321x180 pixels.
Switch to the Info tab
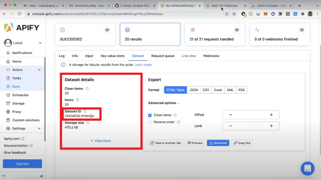click(x=75, y=56)
